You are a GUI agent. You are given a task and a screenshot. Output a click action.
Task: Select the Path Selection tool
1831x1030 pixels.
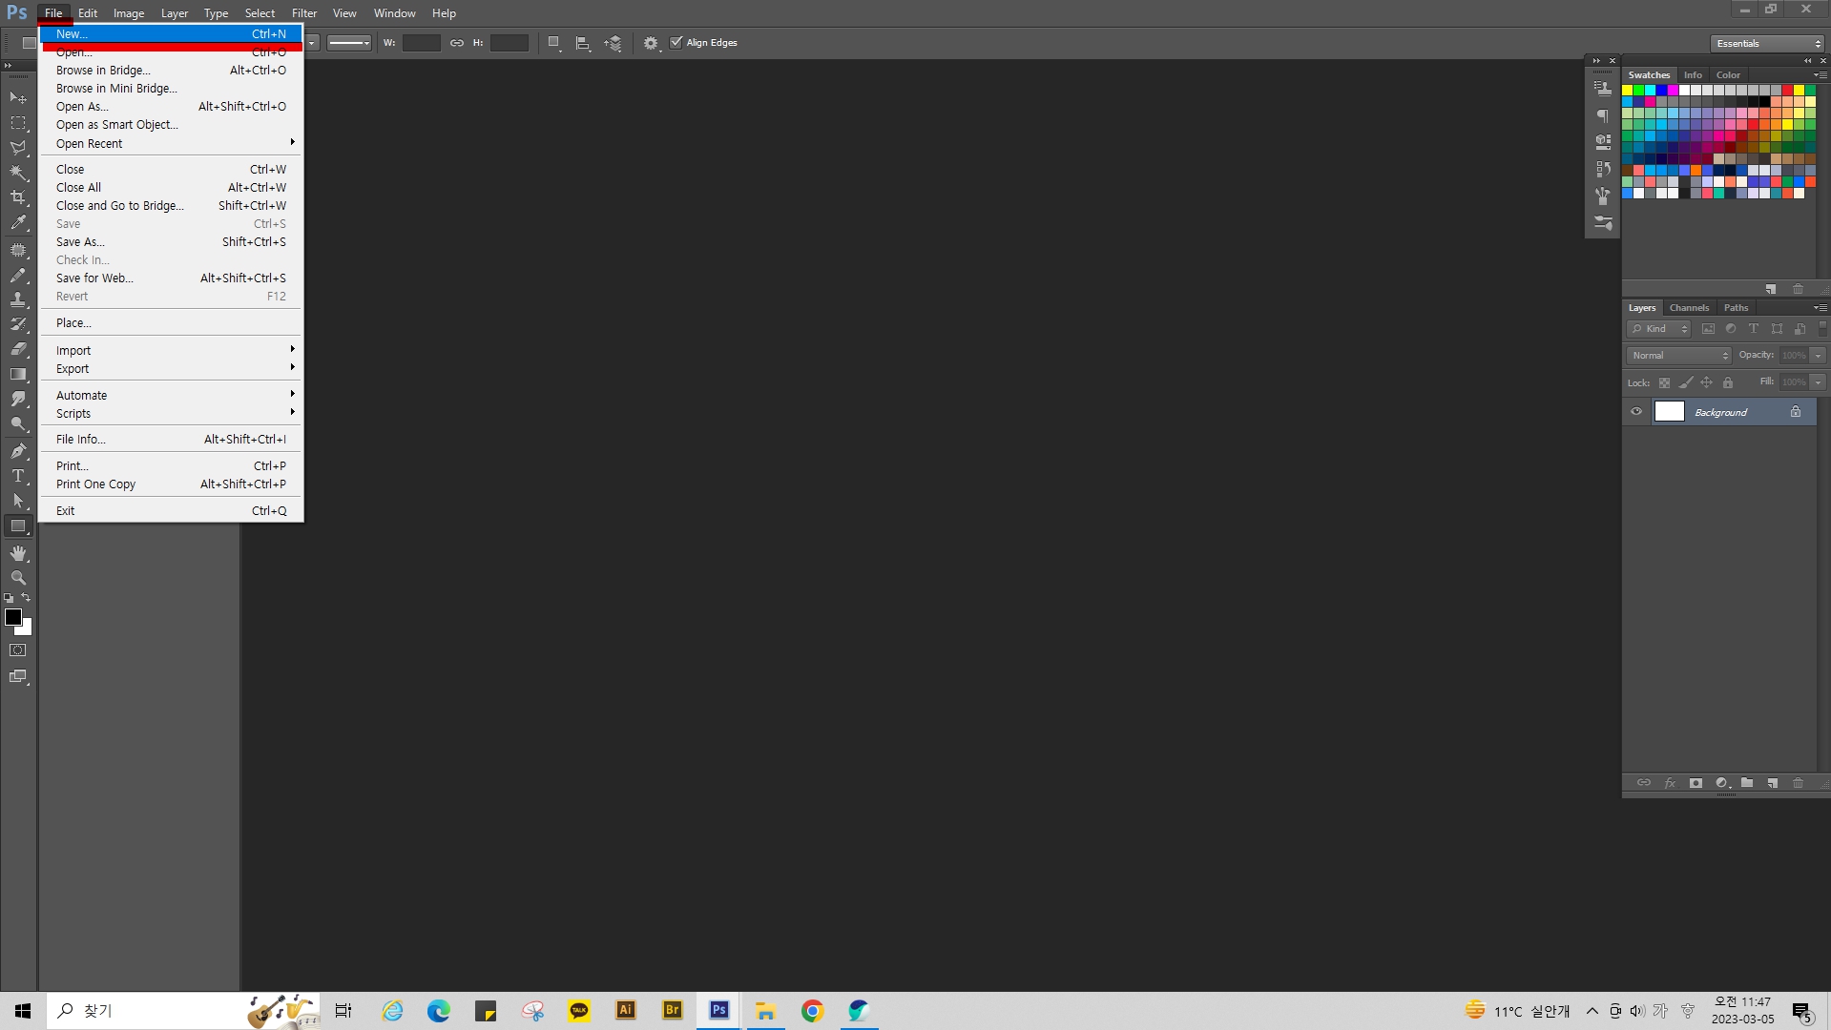pos(18,501)
